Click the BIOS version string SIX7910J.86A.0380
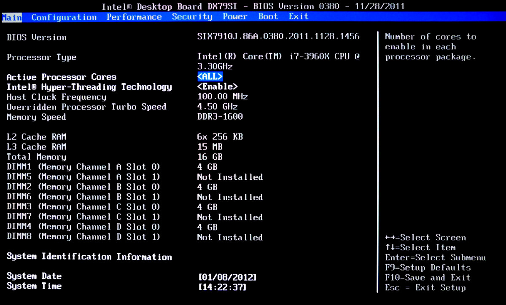This screenshot has height=305, width=506. 278,36
